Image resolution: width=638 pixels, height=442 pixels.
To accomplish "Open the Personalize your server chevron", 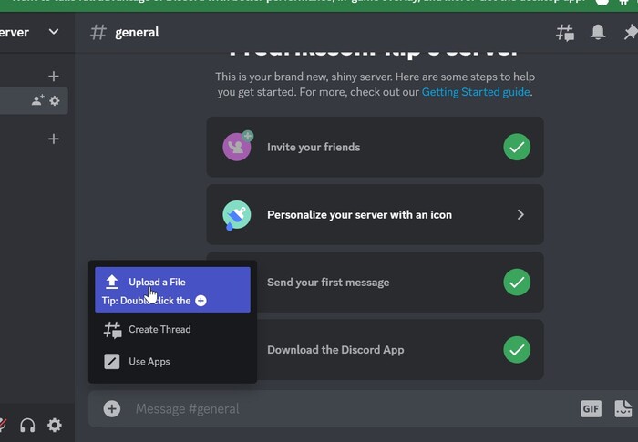I will 520,215.
